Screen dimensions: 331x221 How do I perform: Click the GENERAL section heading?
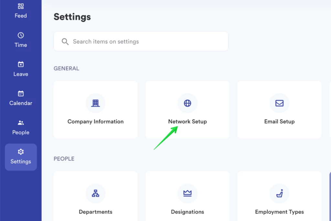click(x=66, y=68)
